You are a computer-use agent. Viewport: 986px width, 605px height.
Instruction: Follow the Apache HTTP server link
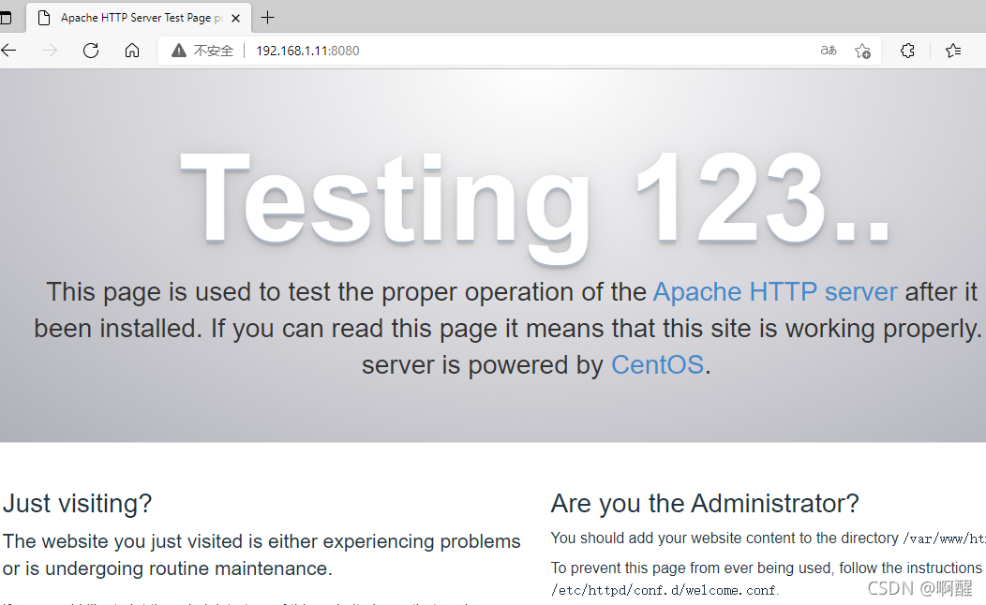[775, 292]
